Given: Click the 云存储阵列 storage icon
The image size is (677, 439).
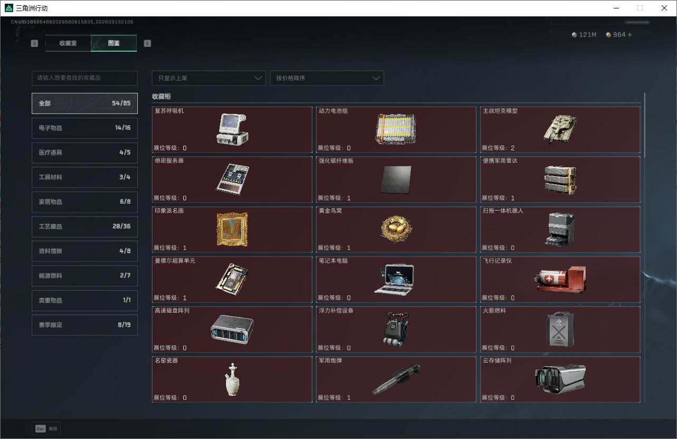Looking at the screenshot, I should [x=560, y=379].
